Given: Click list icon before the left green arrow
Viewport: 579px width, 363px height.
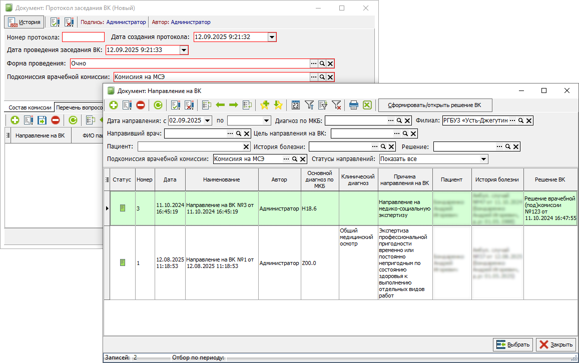Looking at the screenshot, I should point(207,105).
